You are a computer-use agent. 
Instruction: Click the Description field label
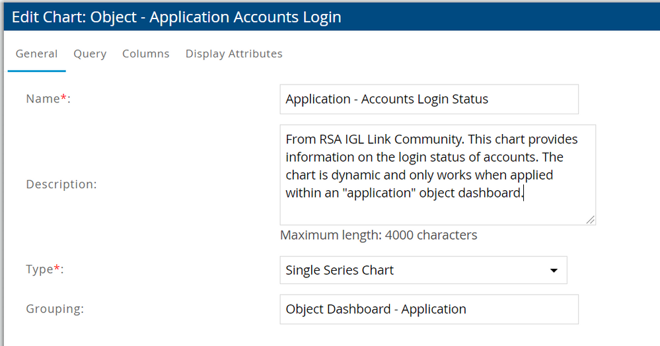61,184
